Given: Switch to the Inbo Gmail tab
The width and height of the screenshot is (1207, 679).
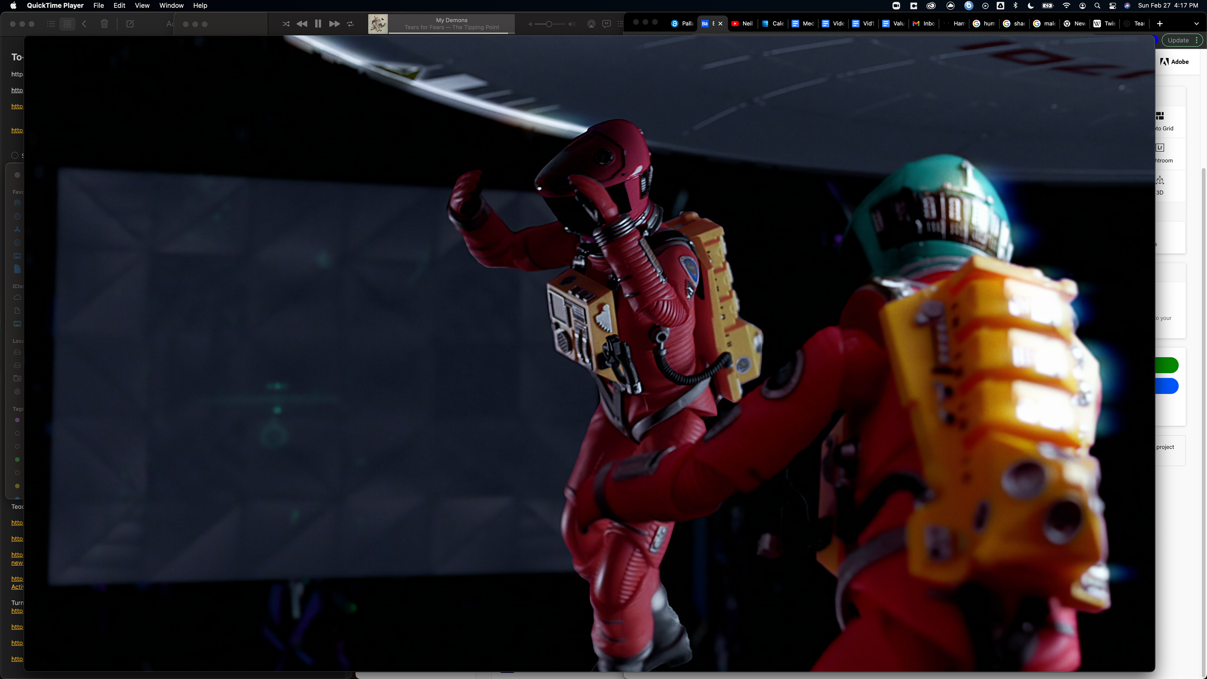Looking at the screenshot, I should click(x=923, y=24).
